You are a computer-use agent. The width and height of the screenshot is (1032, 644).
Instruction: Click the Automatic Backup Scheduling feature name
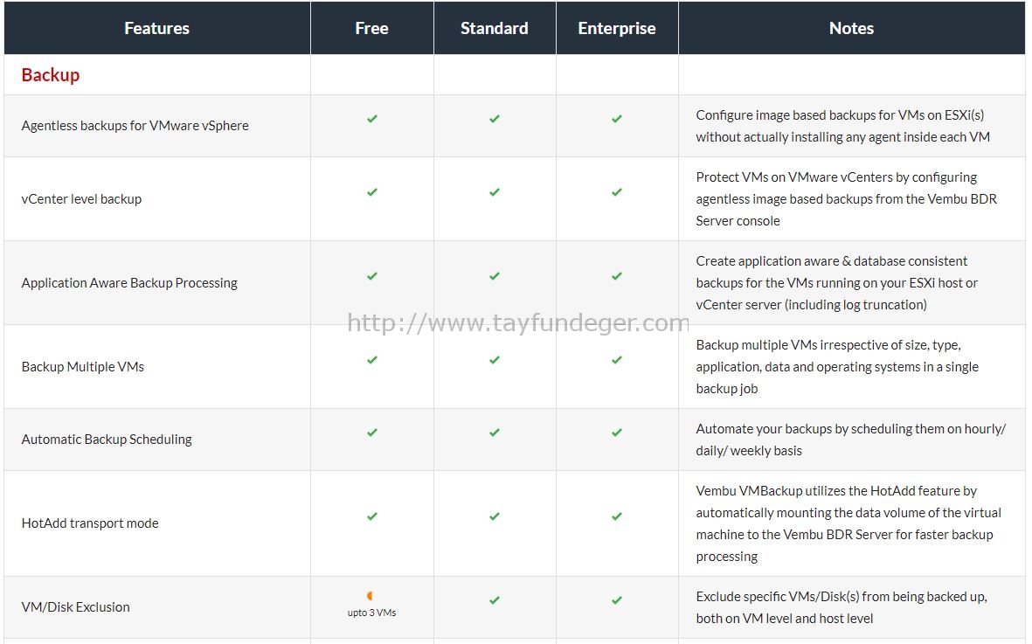pos(107,440)
